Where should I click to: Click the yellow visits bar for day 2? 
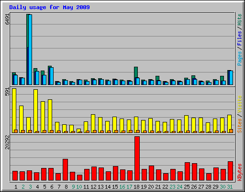pos(21,119)
